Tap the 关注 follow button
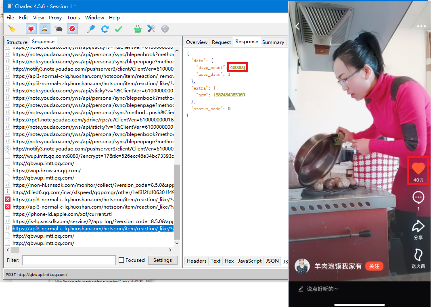 point(374,266)
